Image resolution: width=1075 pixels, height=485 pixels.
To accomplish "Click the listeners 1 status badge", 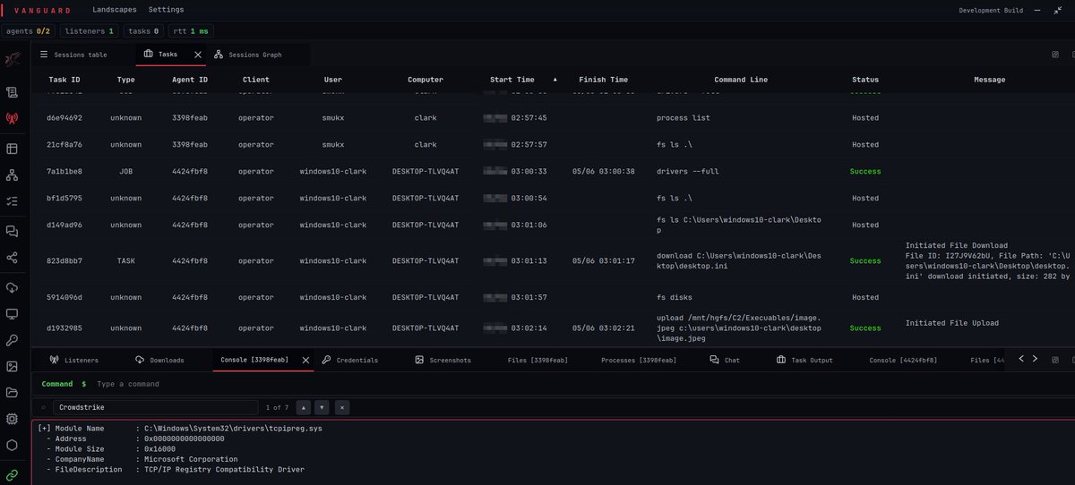I will coord(90,31).
